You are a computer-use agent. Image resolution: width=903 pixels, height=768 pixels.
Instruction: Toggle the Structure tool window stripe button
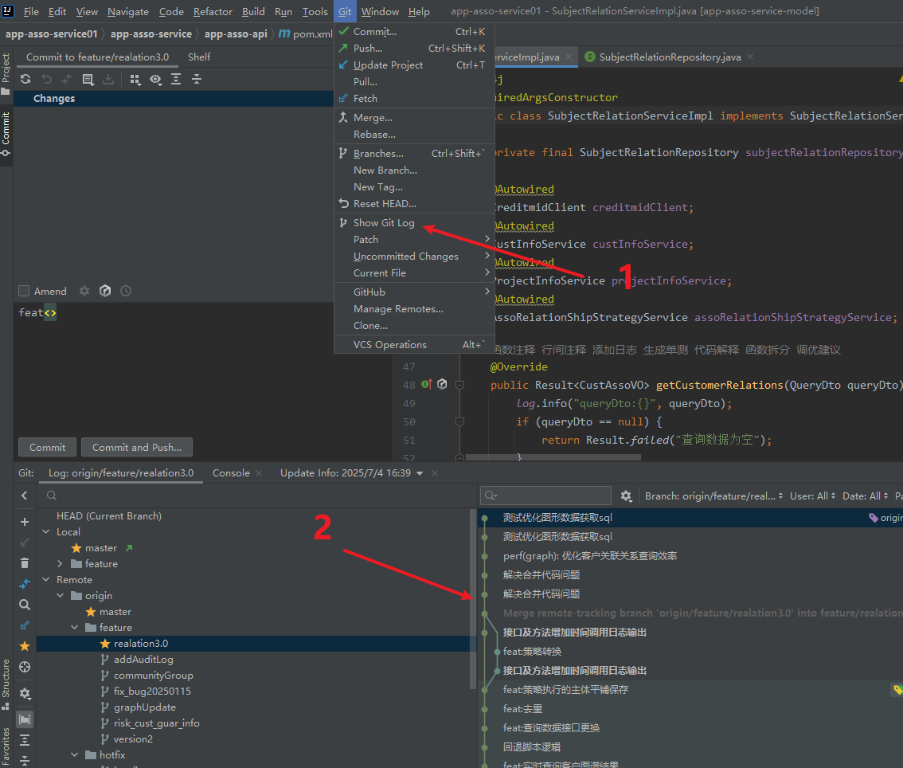(6, 684)
